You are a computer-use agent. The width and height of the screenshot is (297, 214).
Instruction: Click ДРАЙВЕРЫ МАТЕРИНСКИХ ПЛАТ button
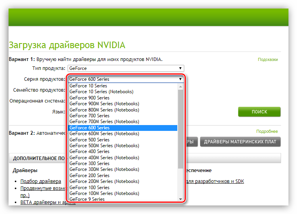coord(240,142)
